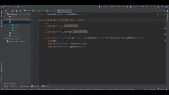This screenshot has width=169, height=95.
Task: Select opened file target icon in Project panel
Action: coord(13,11)
